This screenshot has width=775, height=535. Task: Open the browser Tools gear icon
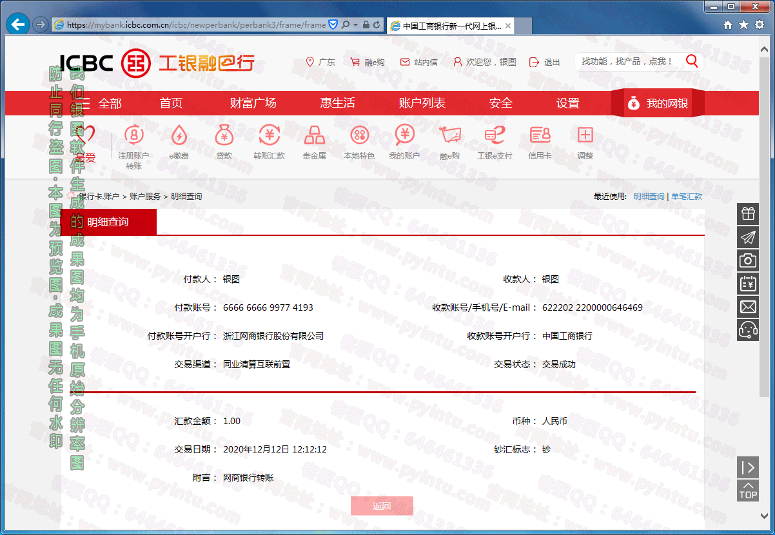(x=759, y=24)
